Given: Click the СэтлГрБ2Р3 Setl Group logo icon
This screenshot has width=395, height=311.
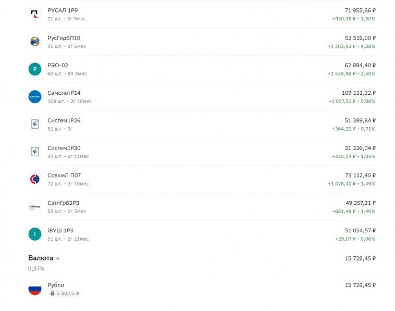Looking at the screenshot, I should tap(34, 207).
